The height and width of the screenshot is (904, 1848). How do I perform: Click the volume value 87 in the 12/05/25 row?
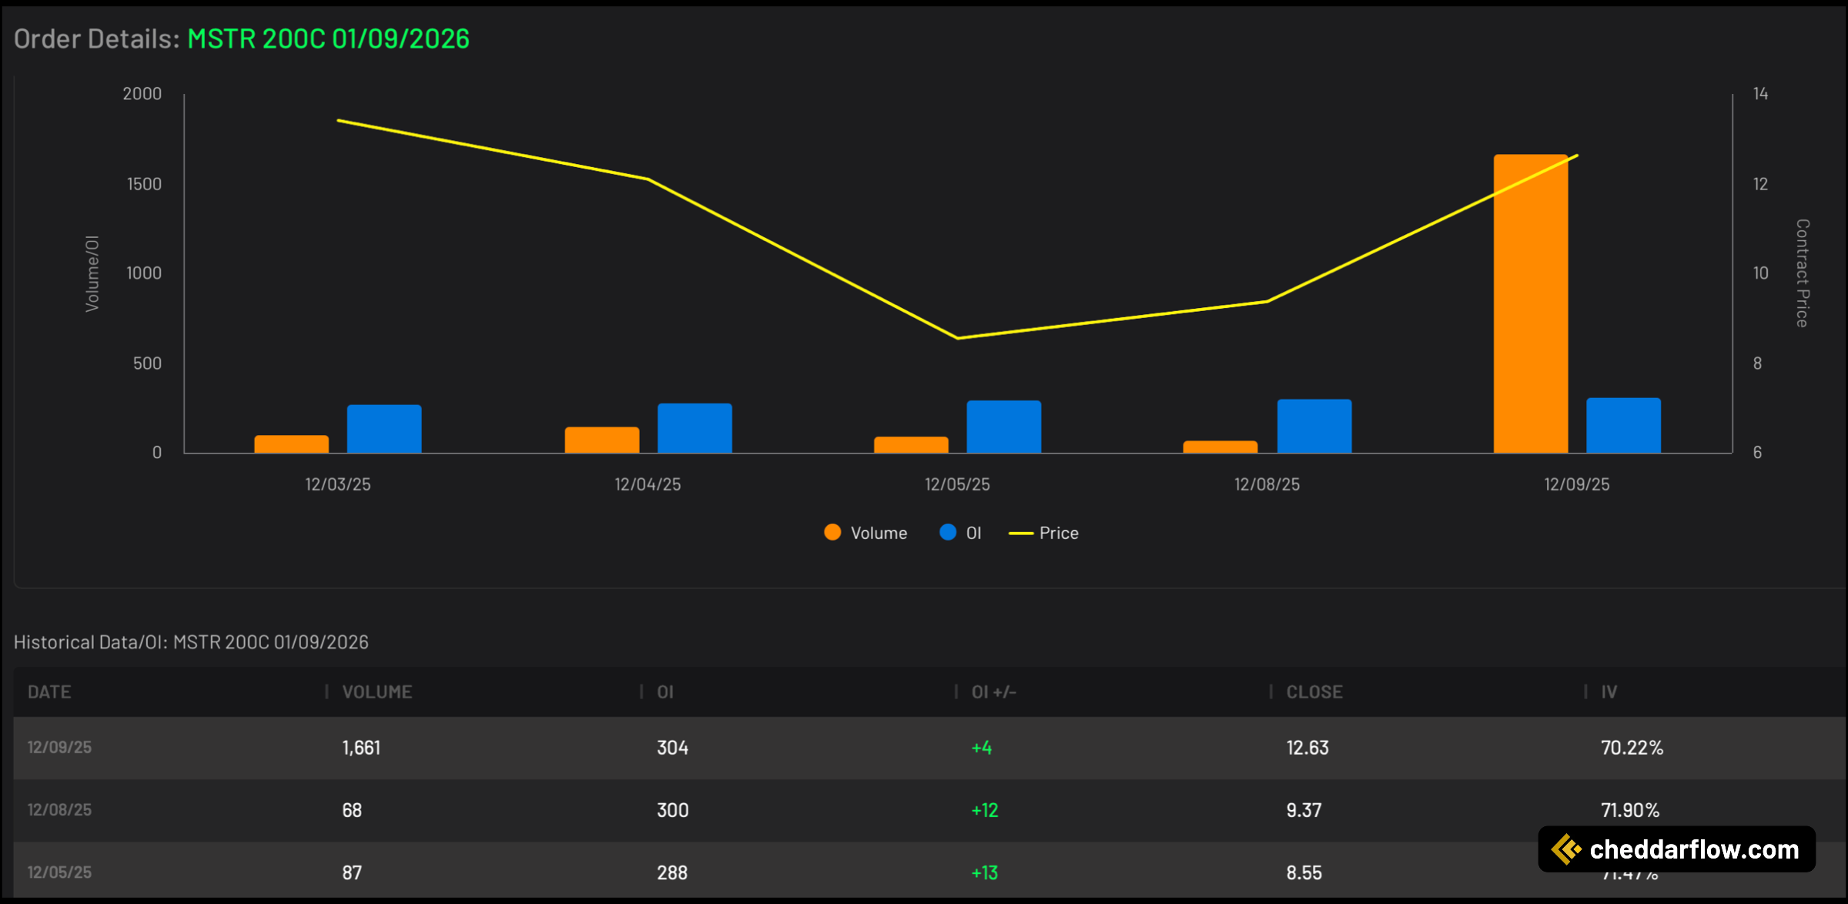[352, 872]
